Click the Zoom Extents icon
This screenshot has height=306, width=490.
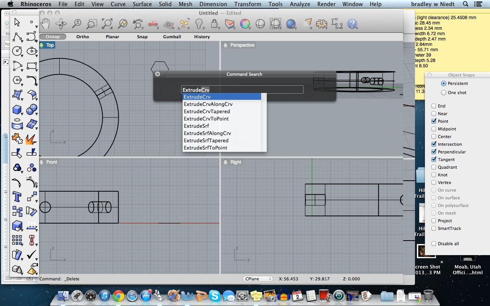click(x=107, y=24)
